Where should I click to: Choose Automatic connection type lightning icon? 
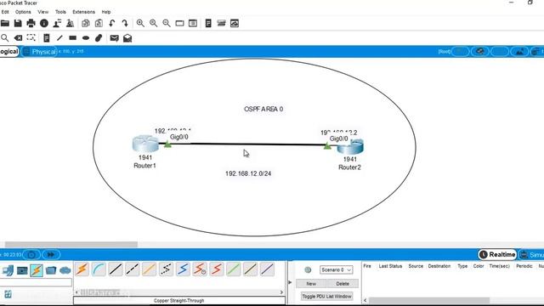[x=82, y=269]
